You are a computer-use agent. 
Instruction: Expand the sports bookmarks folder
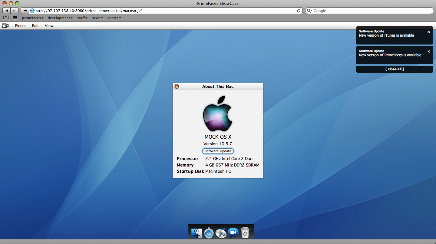tap(114, 18)
